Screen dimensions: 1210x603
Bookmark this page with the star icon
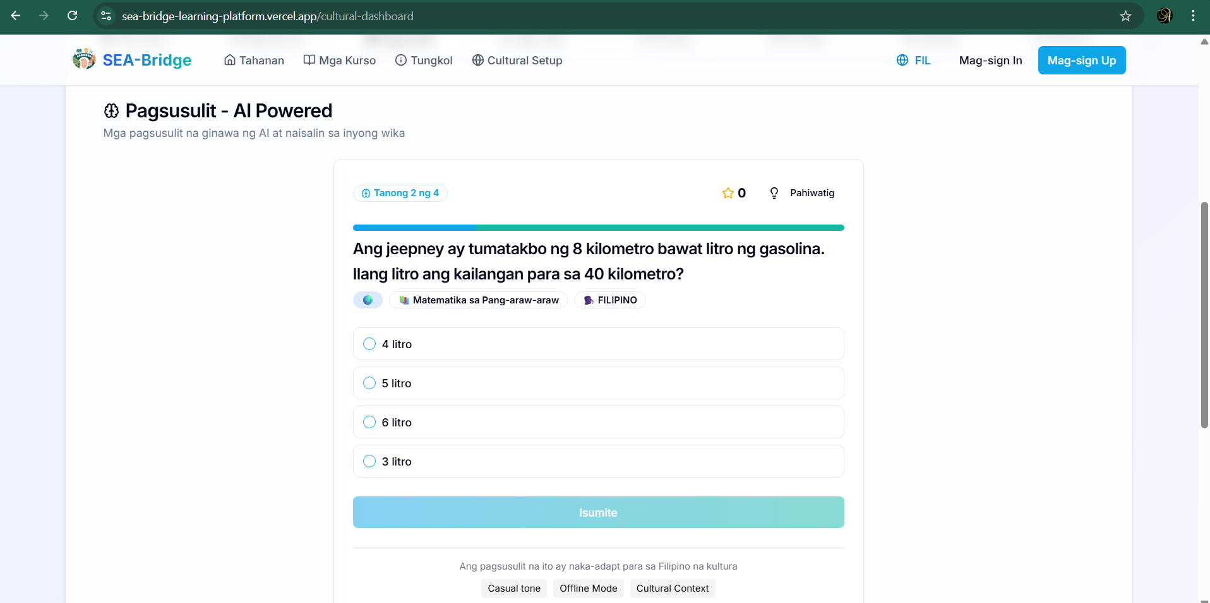click(1125, 16)
